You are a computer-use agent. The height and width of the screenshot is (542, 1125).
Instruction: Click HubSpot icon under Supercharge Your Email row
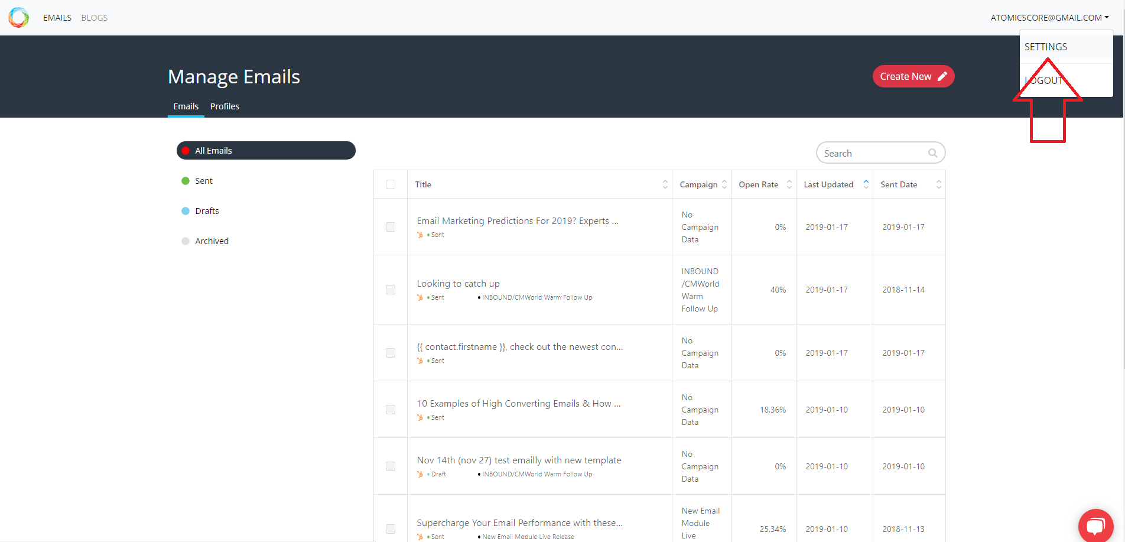click(420, 537)
